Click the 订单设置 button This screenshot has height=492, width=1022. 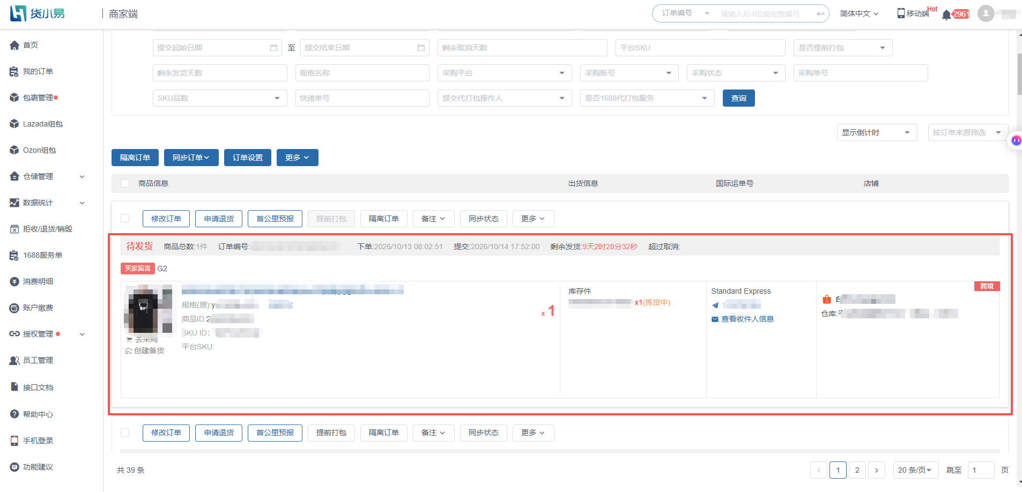pos(247,158)
